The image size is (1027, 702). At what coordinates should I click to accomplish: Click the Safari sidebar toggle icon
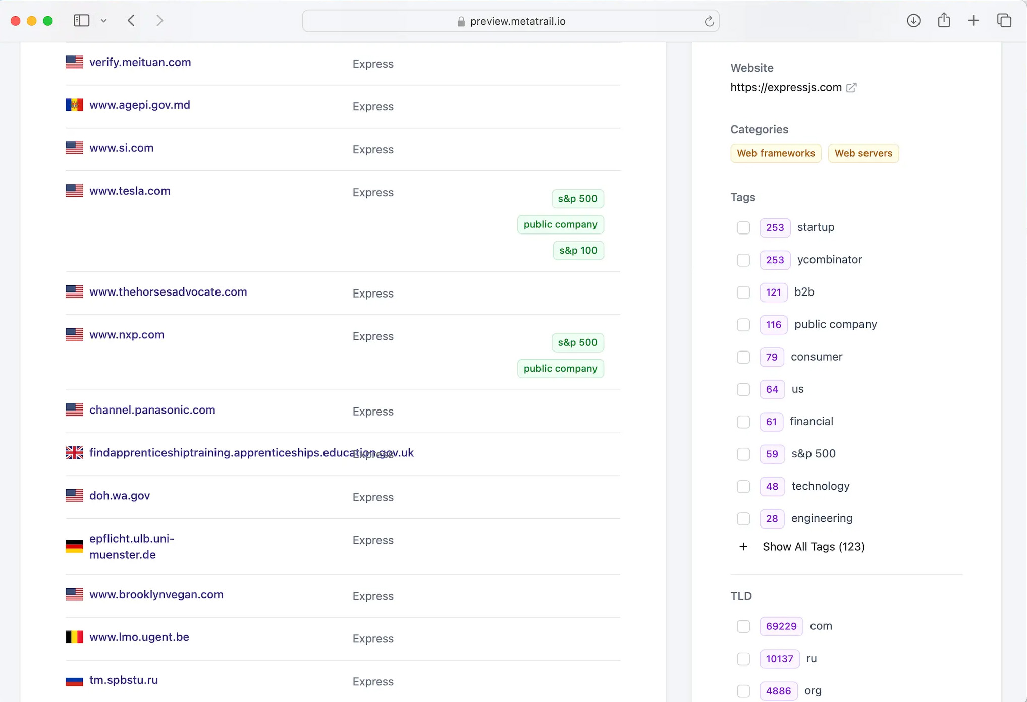81,21
